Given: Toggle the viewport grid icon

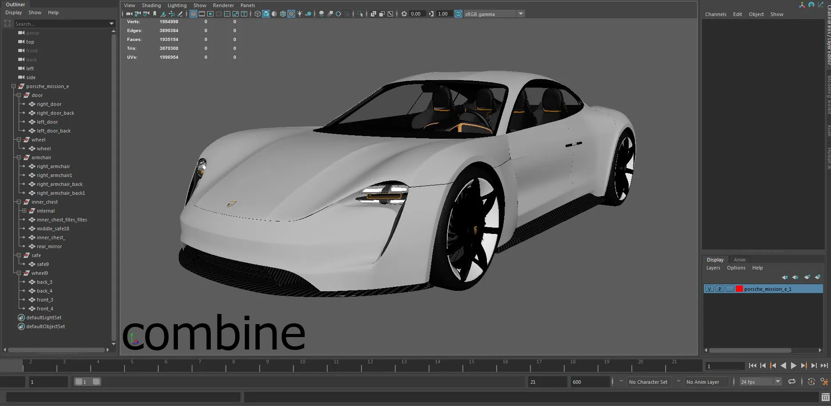Looking at the screenshot, I should click(x=193, y=14).
